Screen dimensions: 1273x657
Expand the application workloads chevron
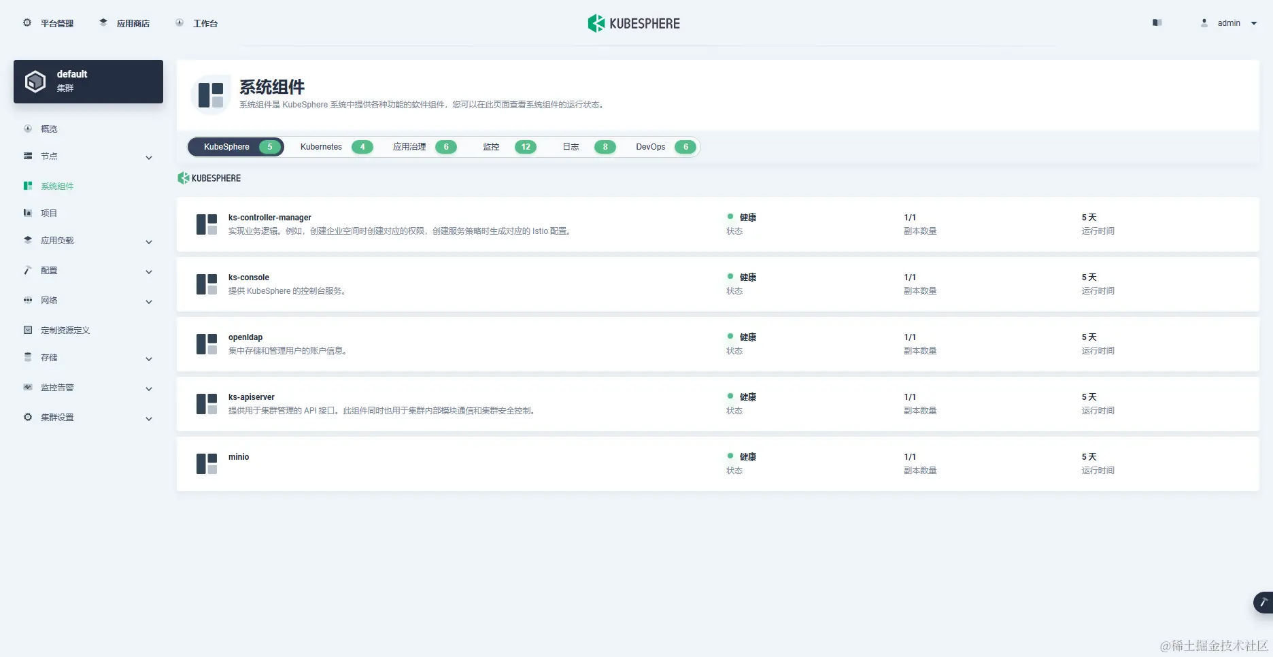[x=149, y=242]
